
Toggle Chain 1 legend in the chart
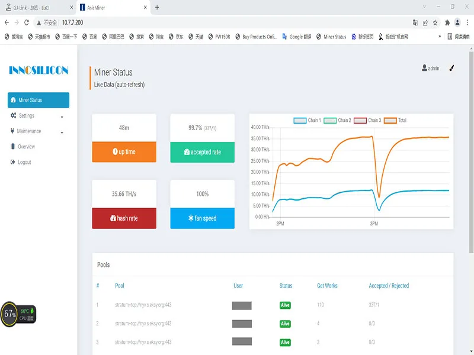[x=308, y=121]
